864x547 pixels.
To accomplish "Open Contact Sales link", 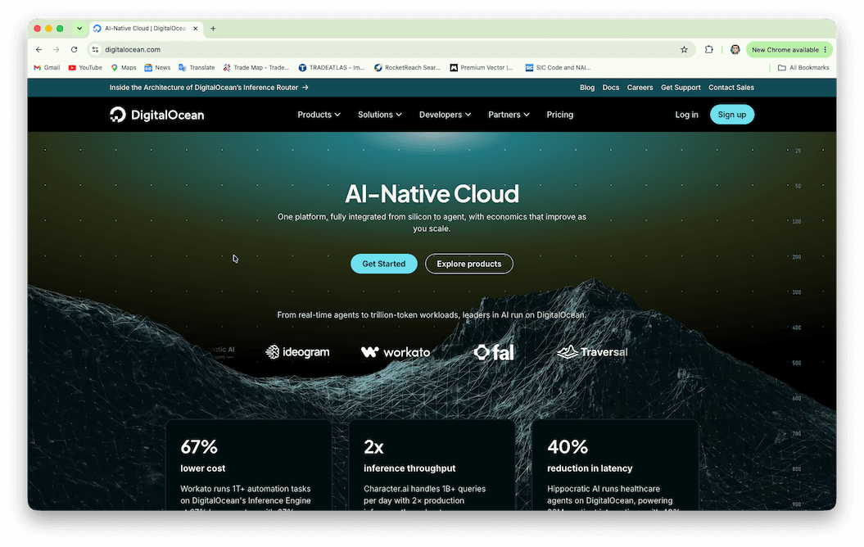I will point(731,88).
